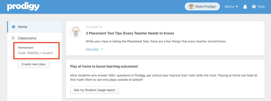Open the View tips link
The height and width of the screenshot is (101, 271).
[x=92, y=49]
